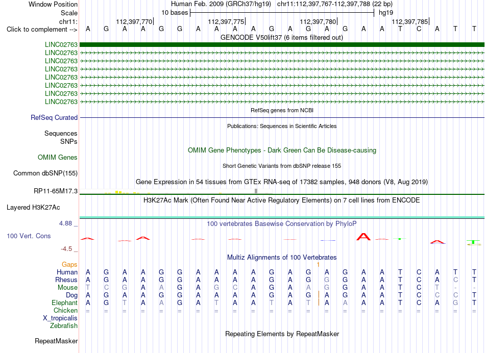This screenshot has height=353, width=485.
Task: Click the GTEx expression bar chart with yellow bars
Action: pos(176,191)
